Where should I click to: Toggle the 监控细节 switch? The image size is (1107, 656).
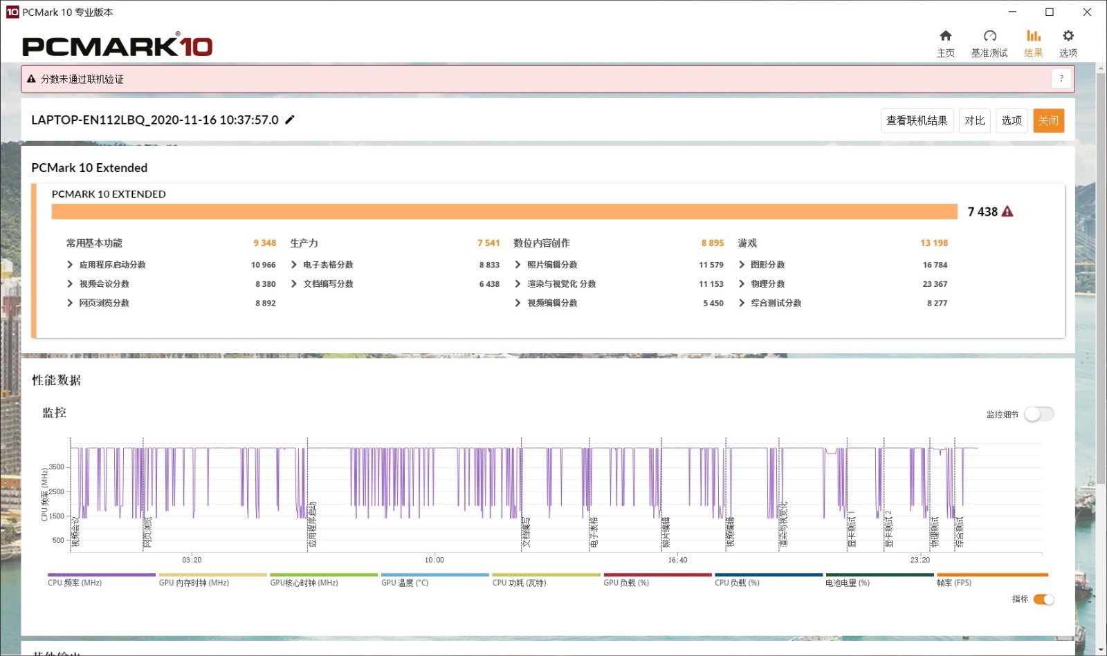click(1039, 414)
